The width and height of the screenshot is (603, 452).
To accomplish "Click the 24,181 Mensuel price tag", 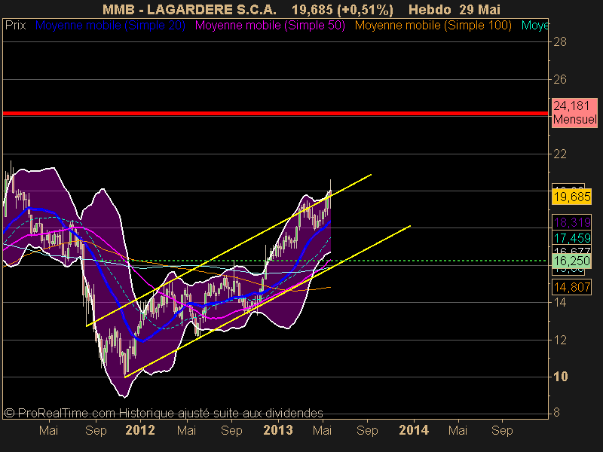I will (x=574, y=112).
